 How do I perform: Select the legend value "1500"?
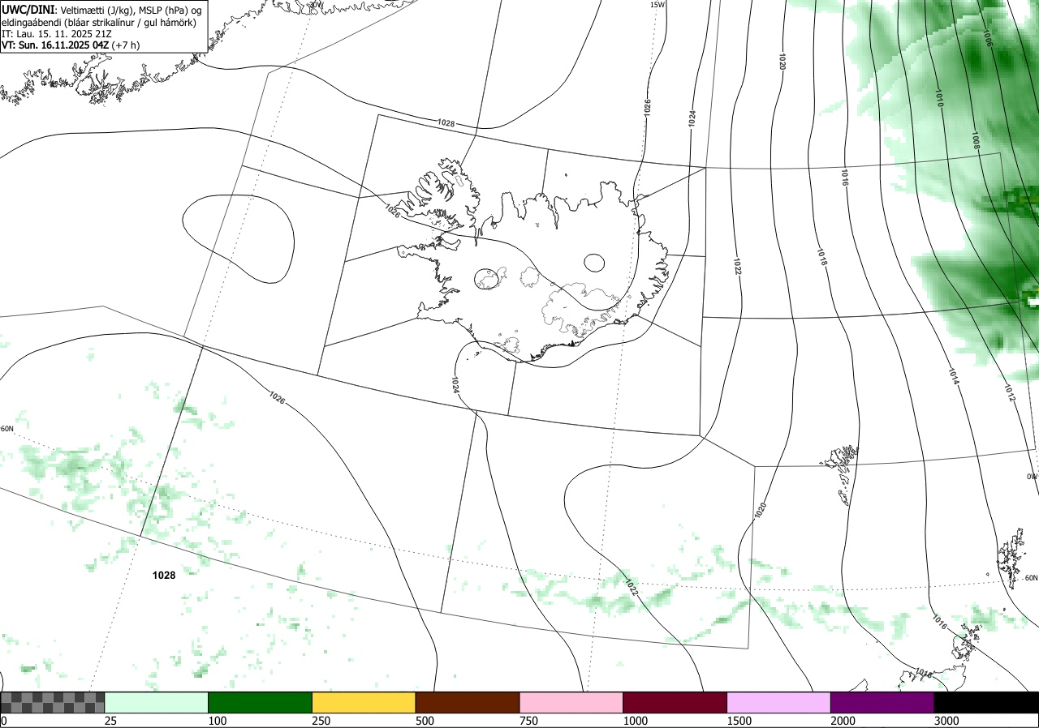739,721
